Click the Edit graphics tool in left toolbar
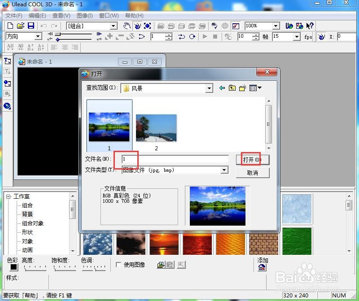The height and width of the screenshot is (301, 359). tap(7, 94)
